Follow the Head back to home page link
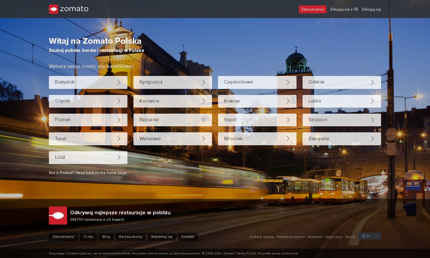The height and width of the screenshot is (258, 430). point(89,173)
